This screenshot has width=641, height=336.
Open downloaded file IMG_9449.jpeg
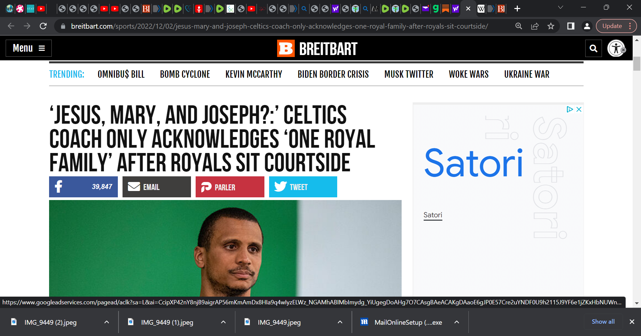coord(279,322)
